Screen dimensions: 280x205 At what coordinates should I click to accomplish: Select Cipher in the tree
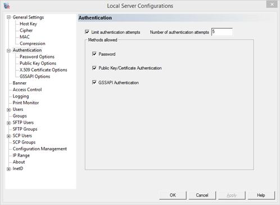26,30
